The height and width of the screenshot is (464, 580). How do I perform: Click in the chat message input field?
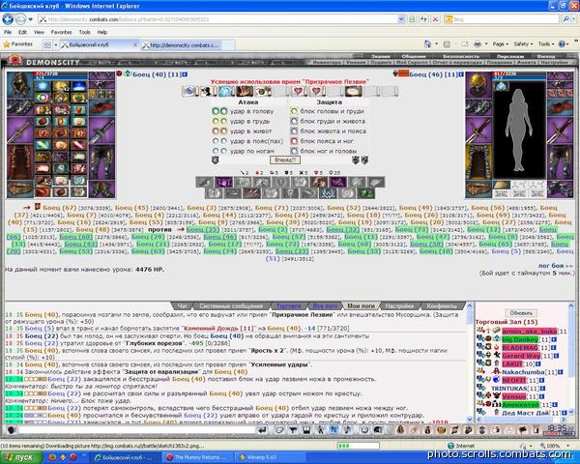pos(136,429)
